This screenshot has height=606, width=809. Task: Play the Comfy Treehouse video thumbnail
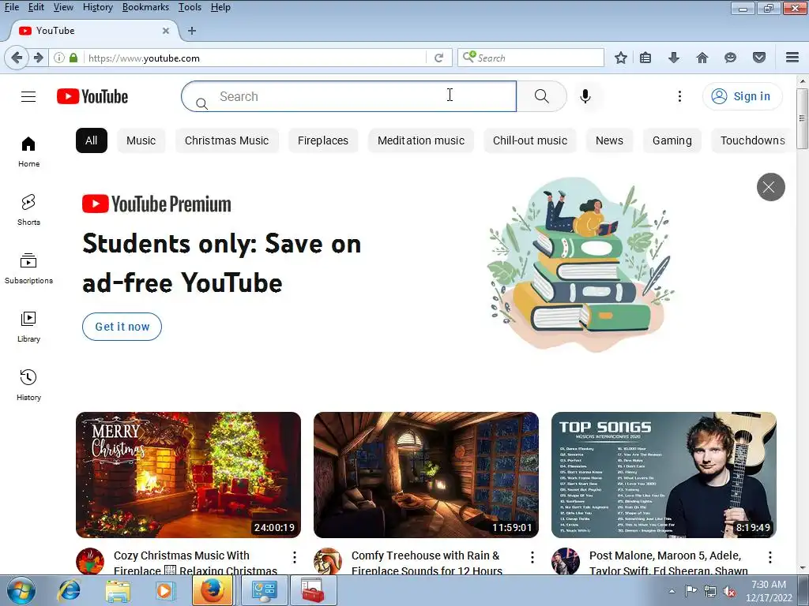(x=426, y=475)
